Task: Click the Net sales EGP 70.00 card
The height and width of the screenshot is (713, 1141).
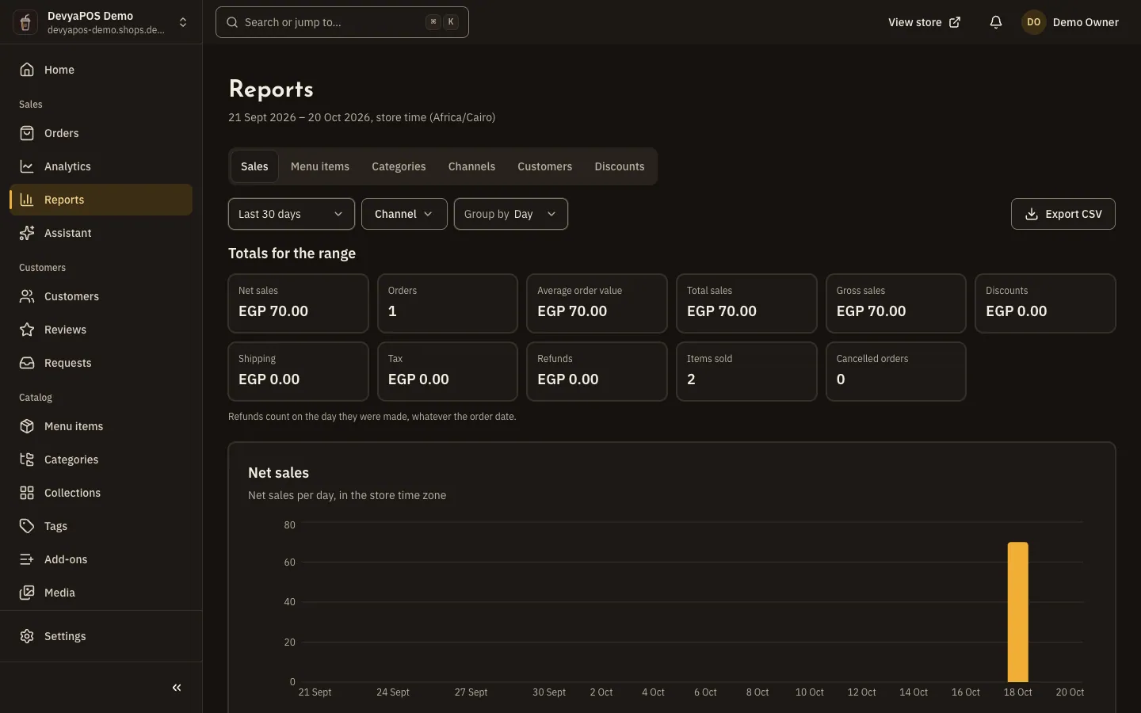Action: (x=298, y=303)
